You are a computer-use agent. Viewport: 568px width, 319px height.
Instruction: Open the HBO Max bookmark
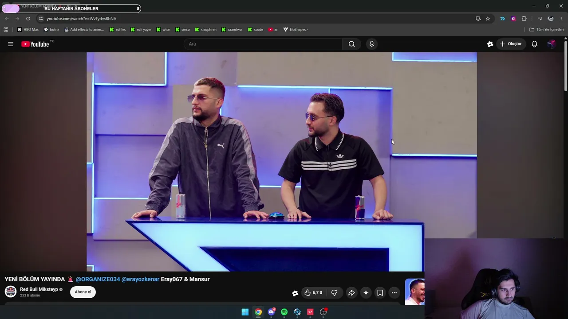tap(28, 30)
